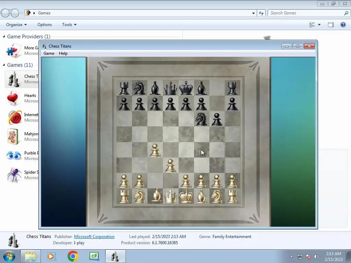The image size is (351, 263).
Task: Toggle the preview pane button
Action: (x=331, y=25)
